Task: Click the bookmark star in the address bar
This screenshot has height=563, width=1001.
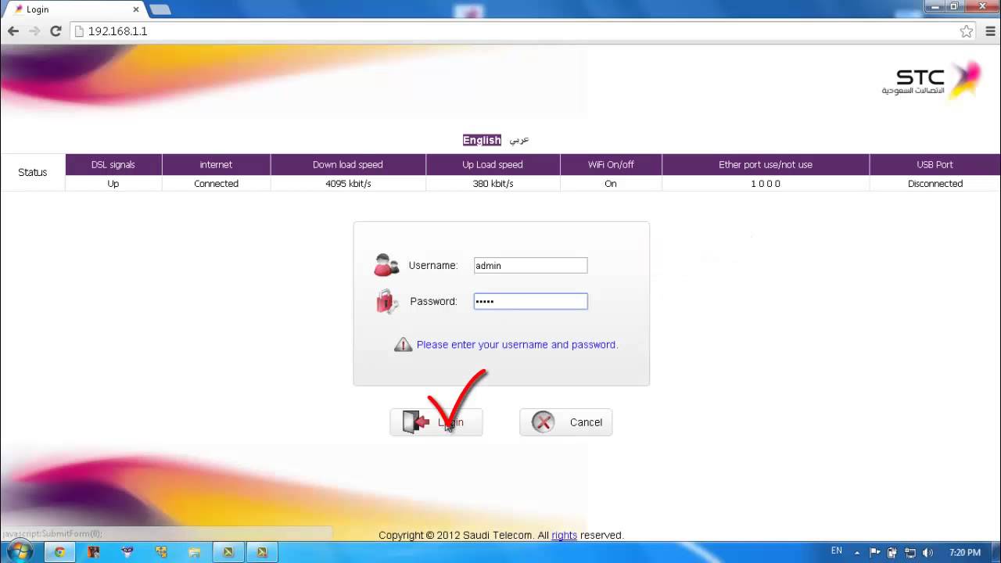Action: [967, 31]
